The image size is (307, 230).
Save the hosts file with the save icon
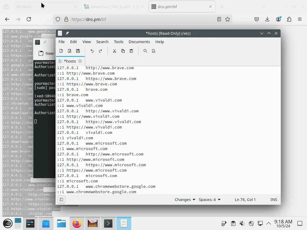point(78,51)
